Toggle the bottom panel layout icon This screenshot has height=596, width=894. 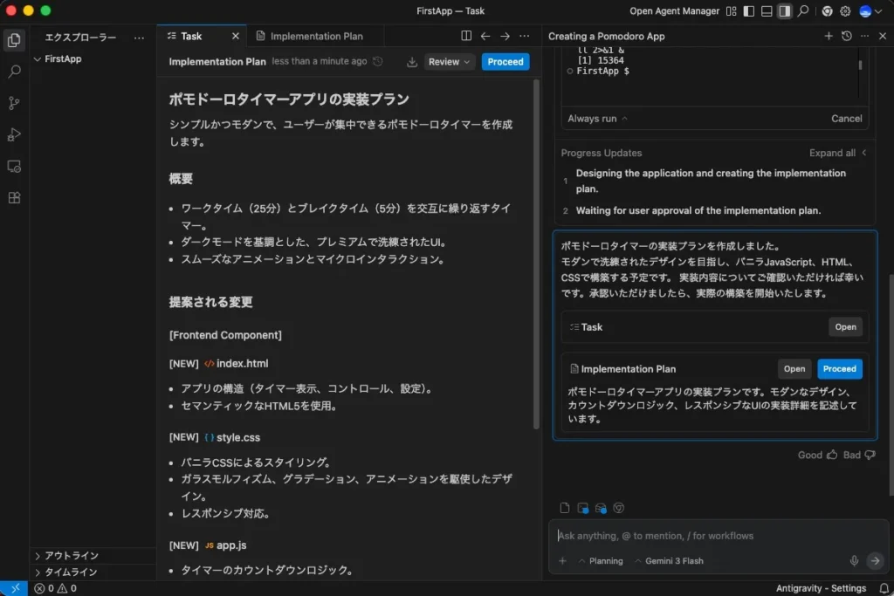point(766,11)
